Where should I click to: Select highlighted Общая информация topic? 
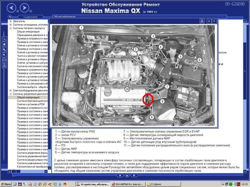(x=28, y=97)
